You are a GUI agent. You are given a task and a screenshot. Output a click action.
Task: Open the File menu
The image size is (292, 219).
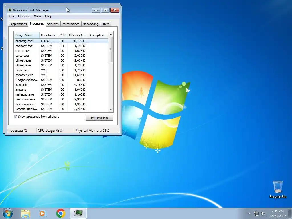pyautogui.click(x=11, y=16)
